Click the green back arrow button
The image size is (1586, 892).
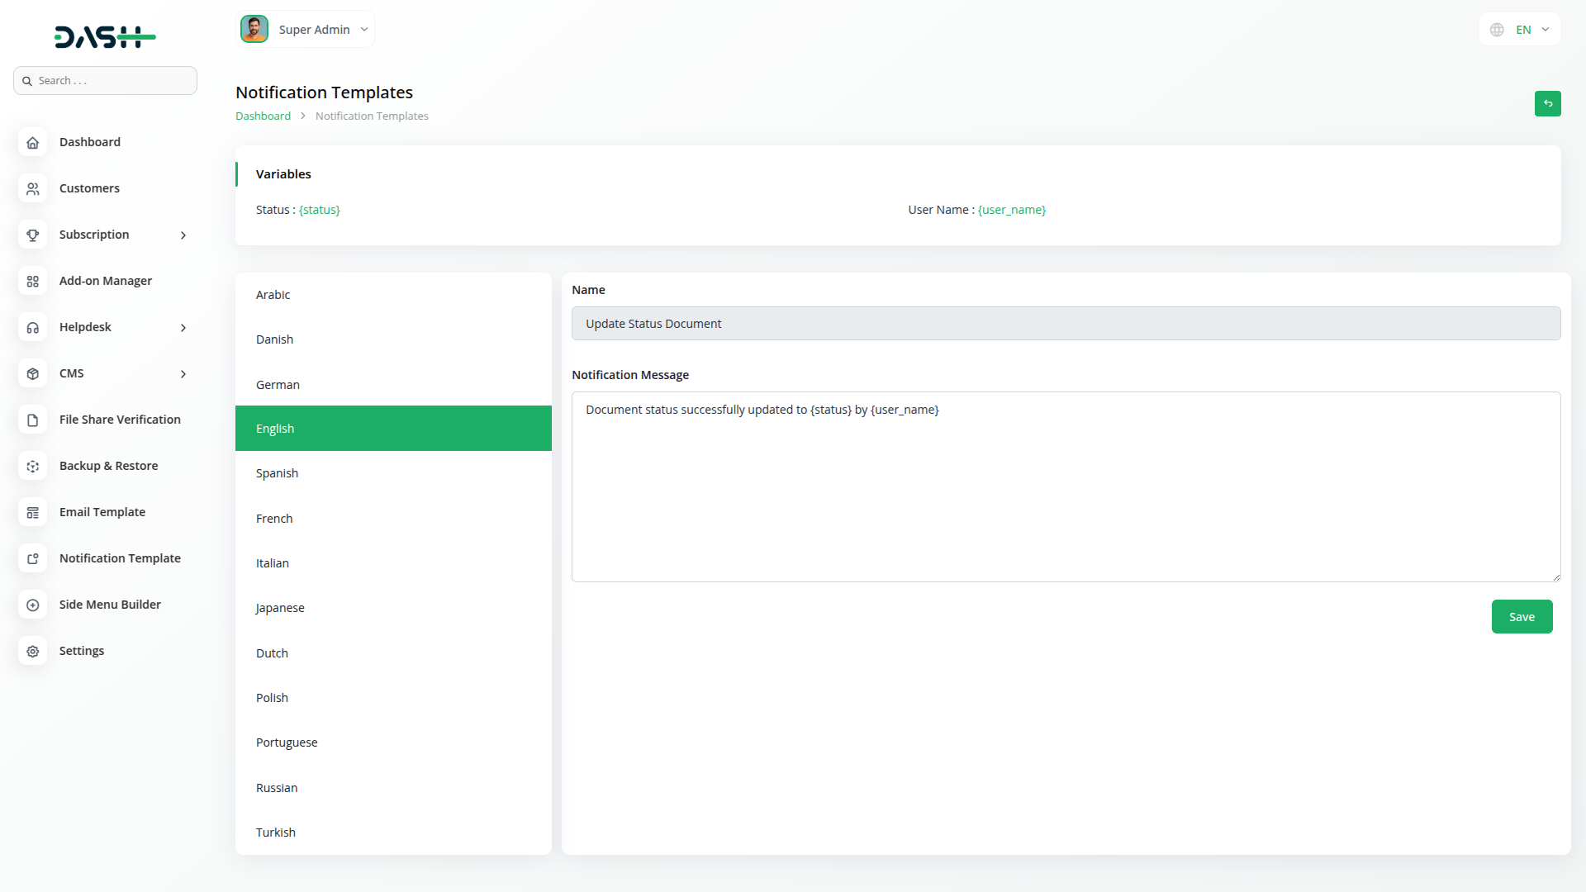tap(1547, 103)
